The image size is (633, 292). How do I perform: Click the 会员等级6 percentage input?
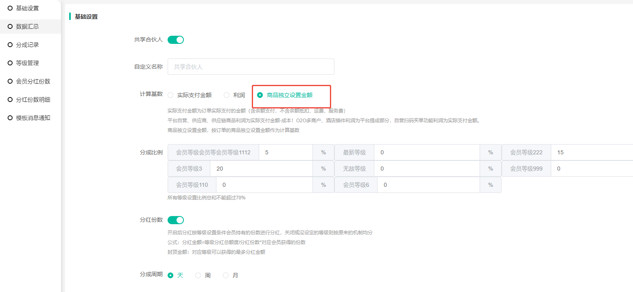[428, 185]
